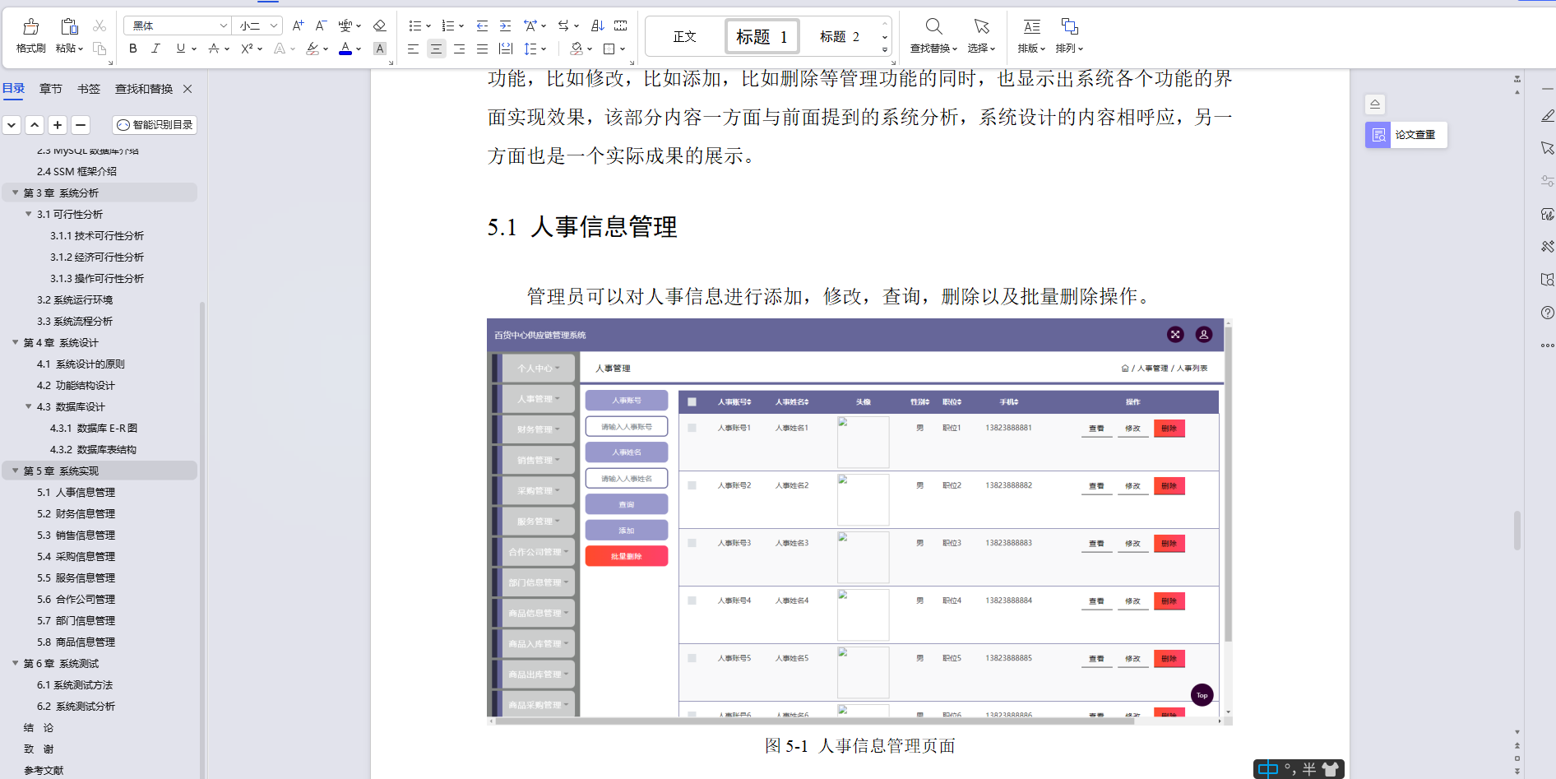This screenshot has width=1556, height=779.
Task: Open the font size dropdown showing 小二
Action: coord(255,26)
